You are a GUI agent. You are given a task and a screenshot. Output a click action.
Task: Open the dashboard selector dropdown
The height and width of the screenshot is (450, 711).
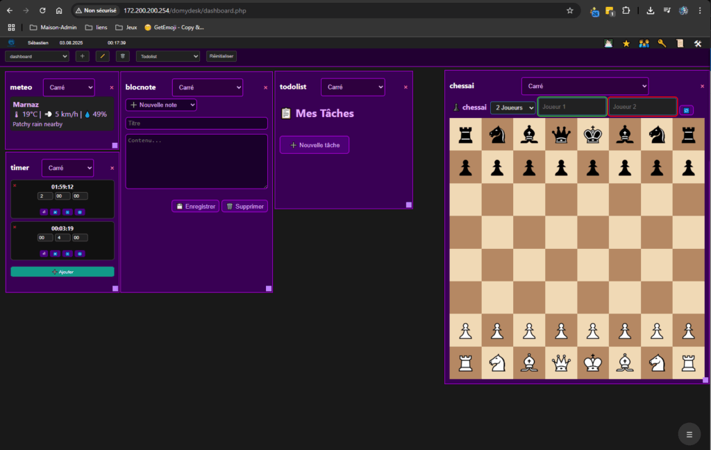(x=37, y=56)
